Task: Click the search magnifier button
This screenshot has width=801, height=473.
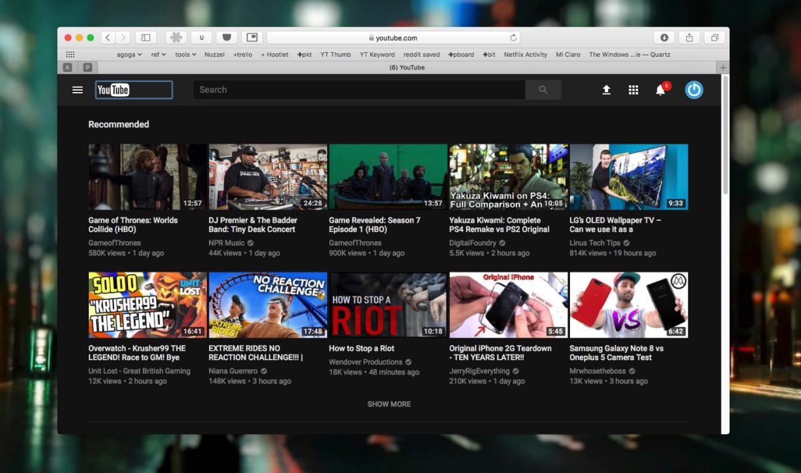Action: pyautogui.click(x=543, y=90)
